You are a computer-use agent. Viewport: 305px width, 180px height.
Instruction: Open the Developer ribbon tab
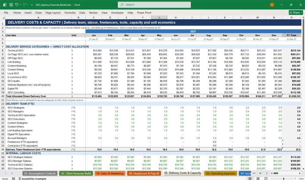pyautogui.click(x=117, y=12)
